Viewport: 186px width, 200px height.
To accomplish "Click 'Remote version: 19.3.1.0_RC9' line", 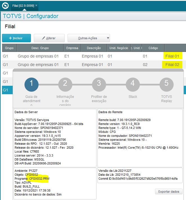I will (119, 124).
